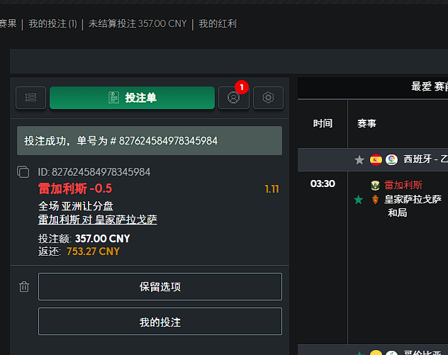
Task: Toggle green favorite star next to 皇家萨拉戈萨
Action: 358,200
